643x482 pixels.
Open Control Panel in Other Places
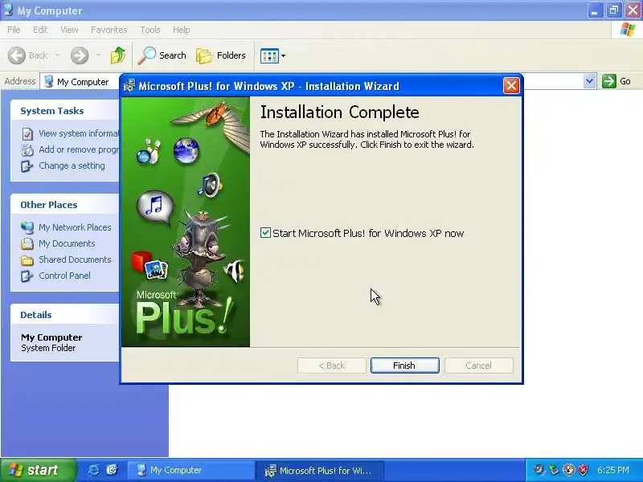coord(65,276)
